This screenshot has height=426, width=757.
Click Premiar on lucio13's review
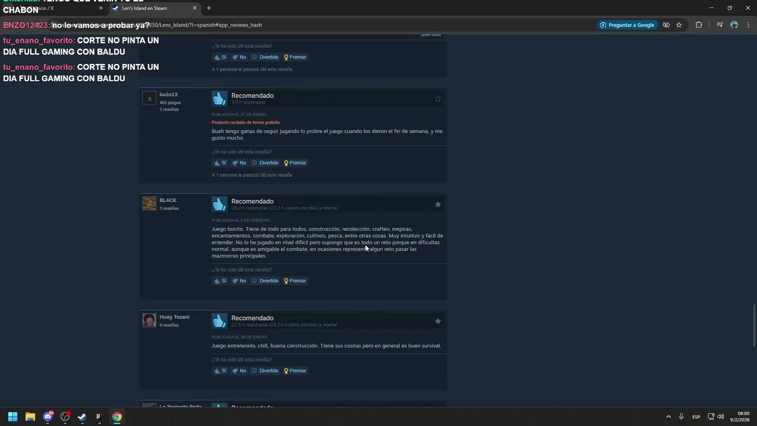coord(295,163)
